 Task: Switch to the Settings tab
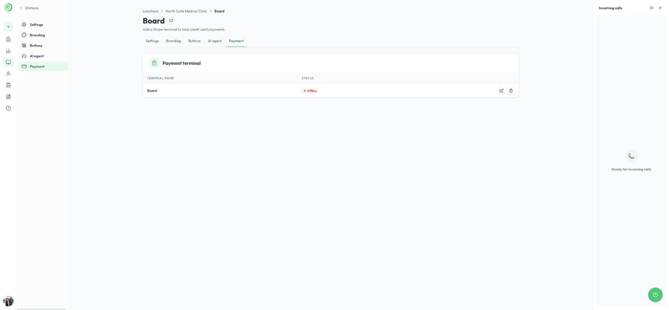coord(152,41)
